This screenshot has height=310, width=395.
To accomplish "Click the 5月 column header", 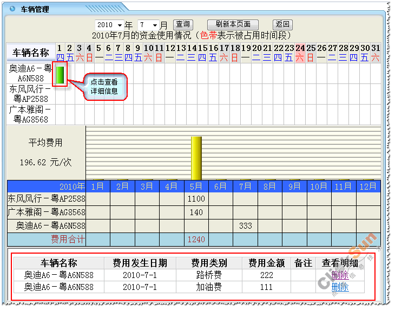I will pyautogui.click(x=196, y=186).
